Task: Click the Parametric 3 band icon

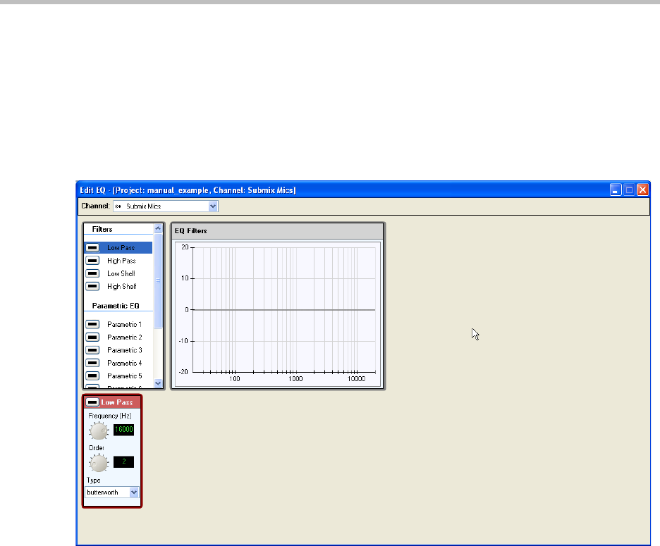Action: point(92,350)
